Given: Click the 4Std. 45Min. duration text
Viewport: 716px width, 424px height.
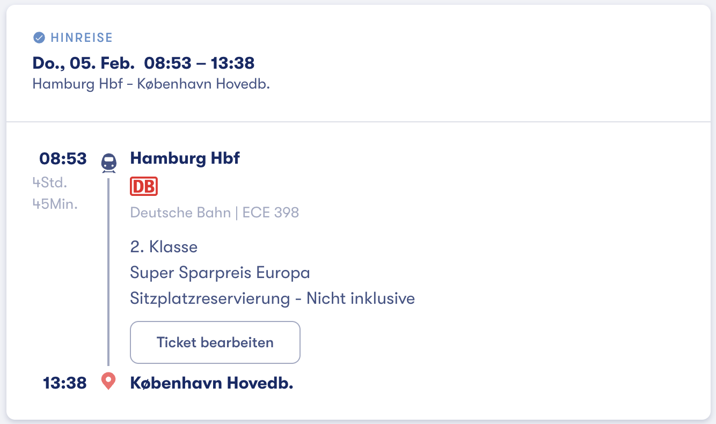Looking at the screenshot, I should [x=55, y=193].
